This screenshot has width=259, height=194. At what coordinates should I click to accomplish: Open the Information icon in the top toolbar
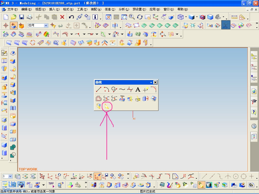click(95, 17)
